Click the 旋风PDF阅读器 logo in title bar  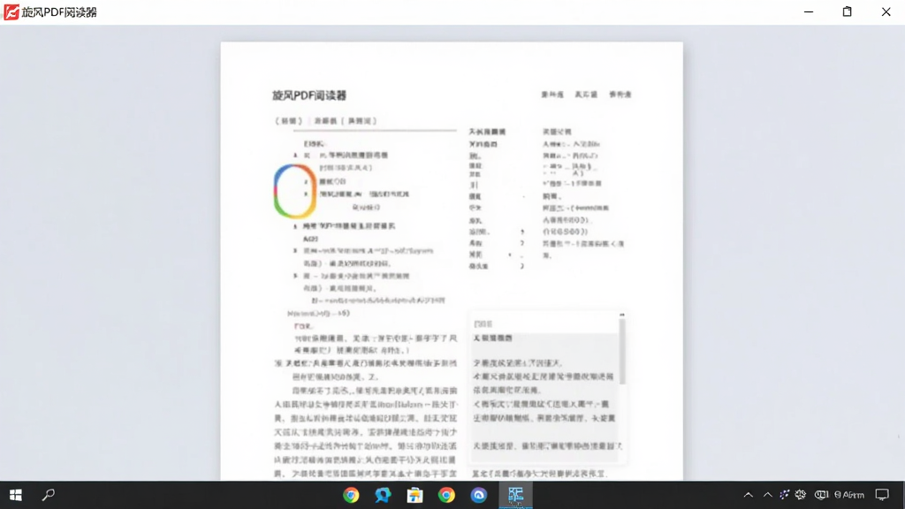[11, 12]
